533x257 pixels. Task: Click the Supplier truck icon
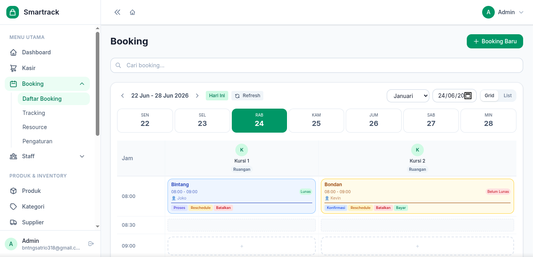click(x=13, y=222)
